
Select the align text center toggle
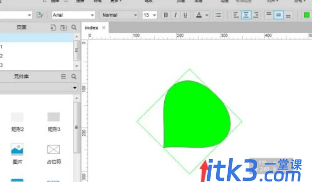tap(246, 15)
